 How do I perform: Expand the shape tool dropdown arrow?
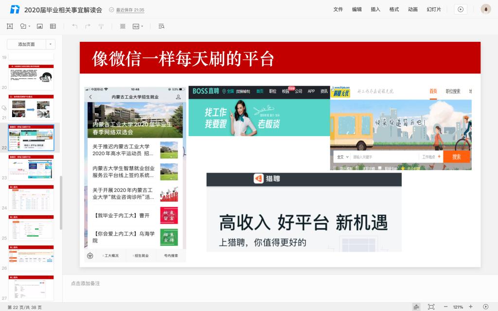[x=29, y=26]
